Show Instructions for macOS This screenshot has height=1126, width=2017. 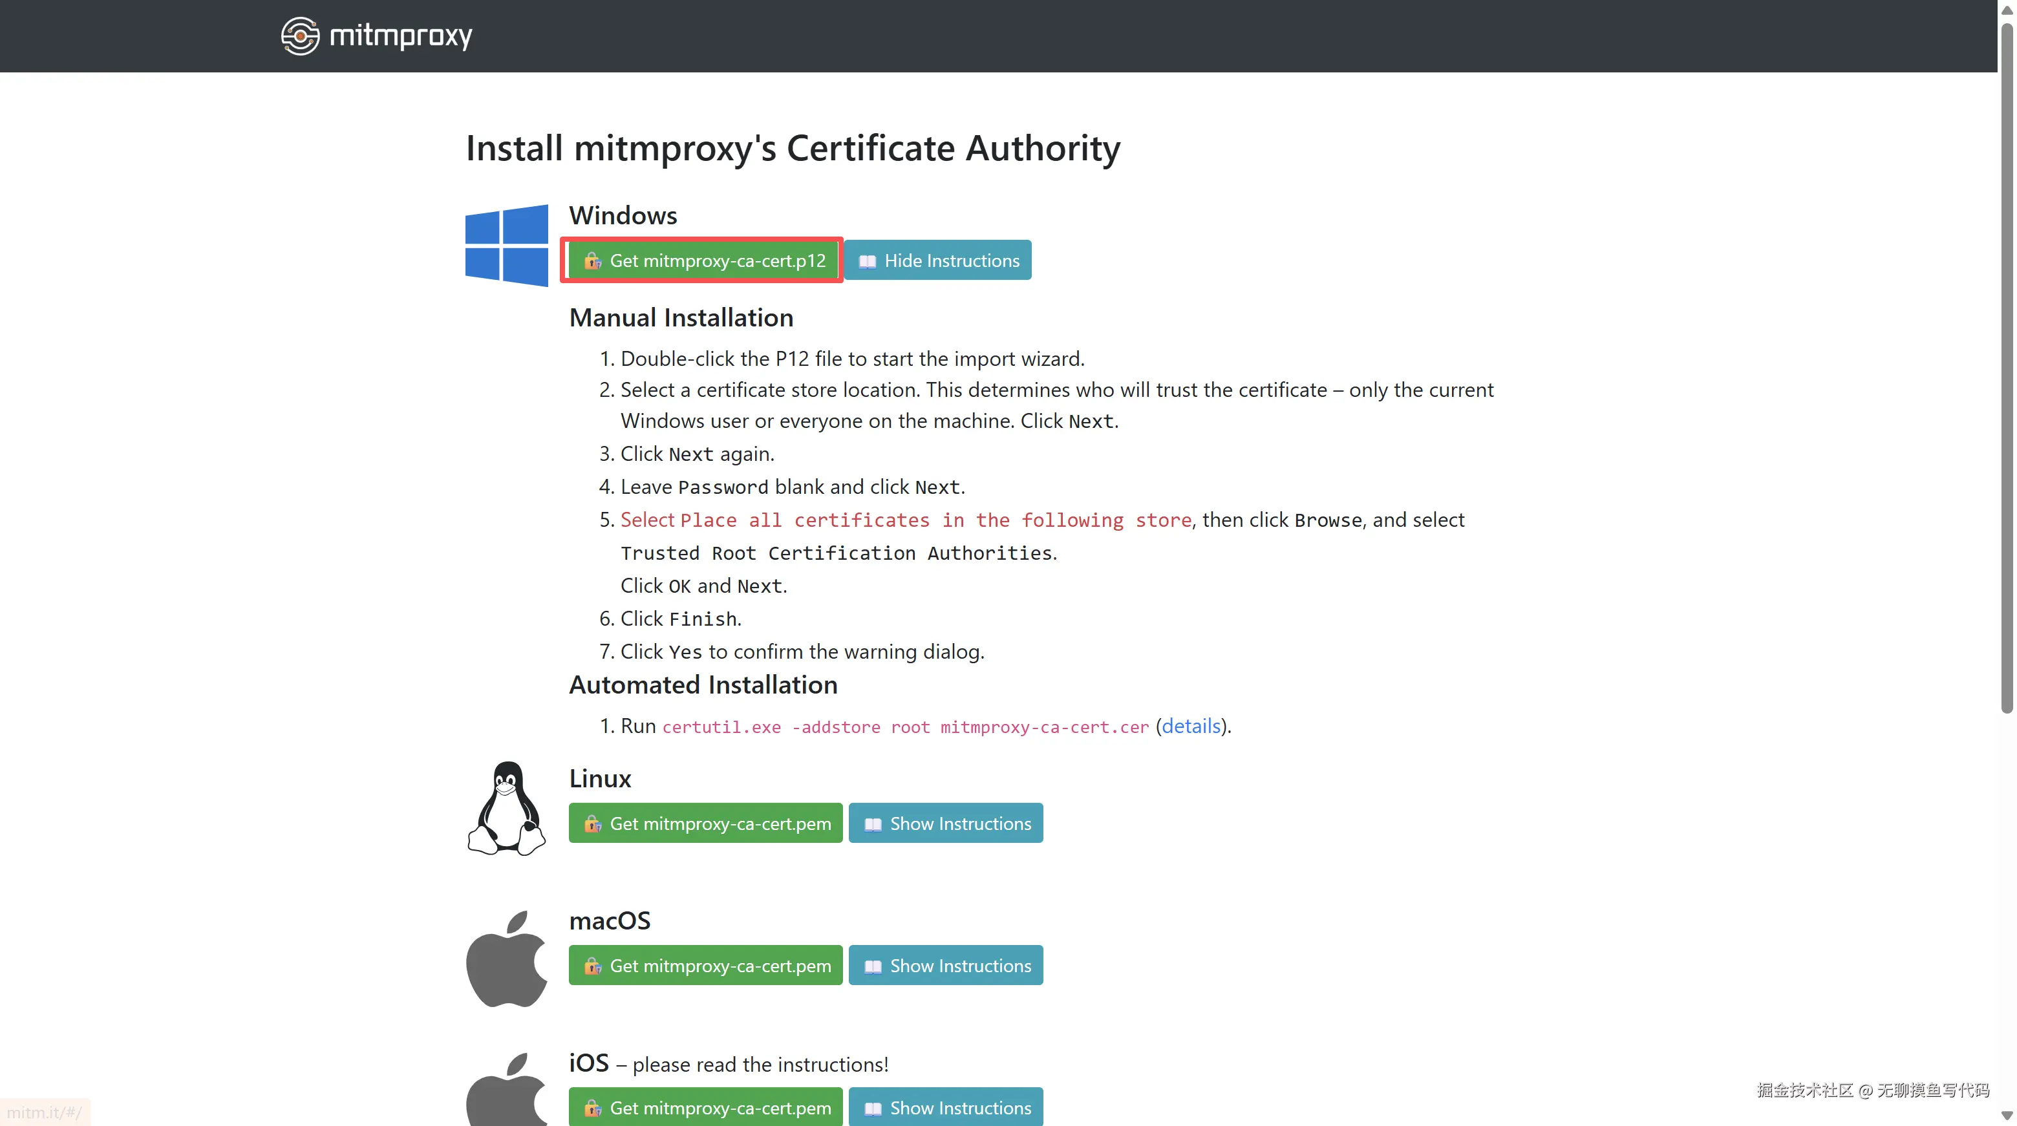945,966
